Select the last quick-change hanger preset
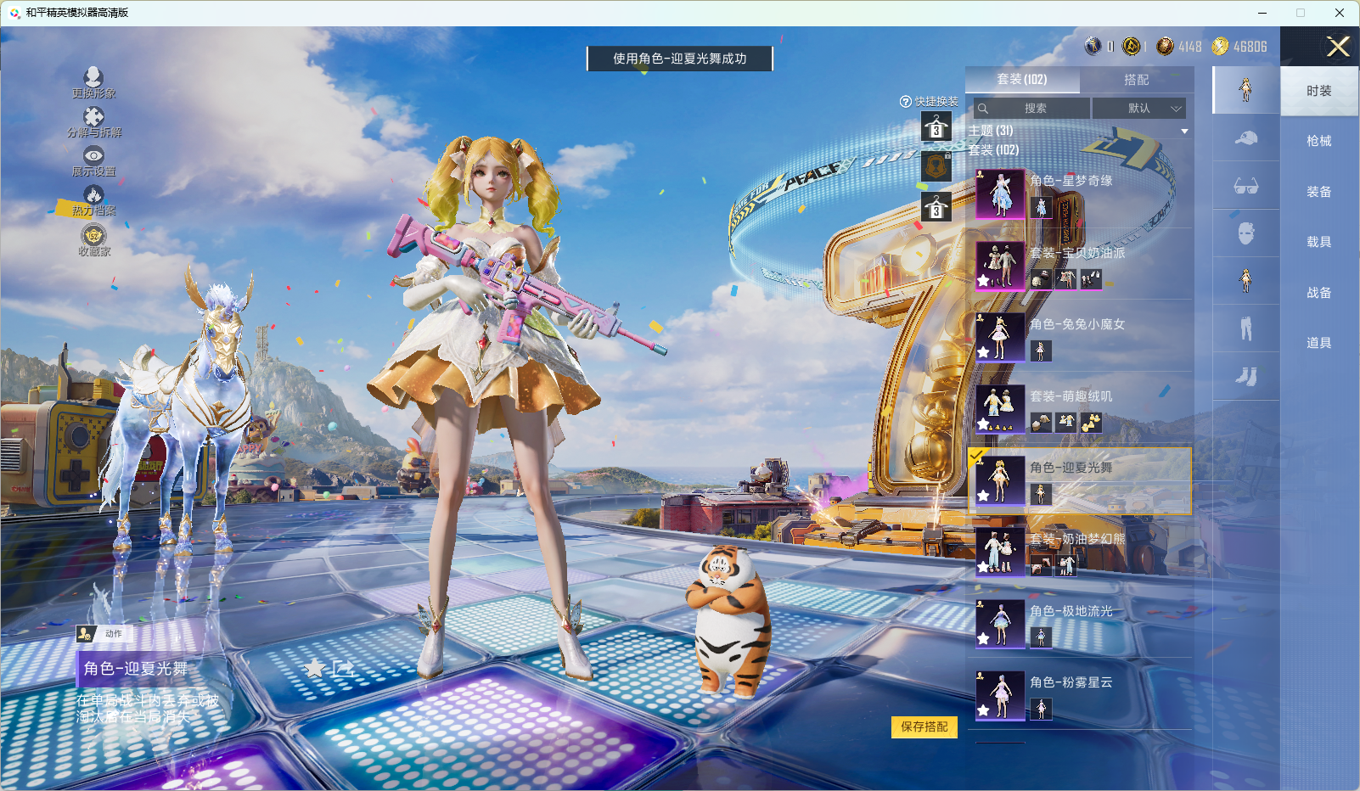This screenshot has height=791, width=1360. click(x=936, y=207)
